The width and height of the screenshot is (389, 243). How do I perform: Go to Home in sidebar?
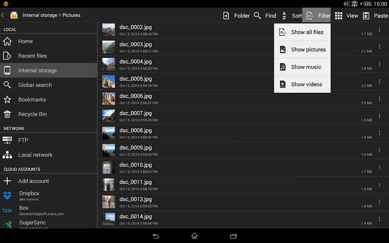coord(49,41)
